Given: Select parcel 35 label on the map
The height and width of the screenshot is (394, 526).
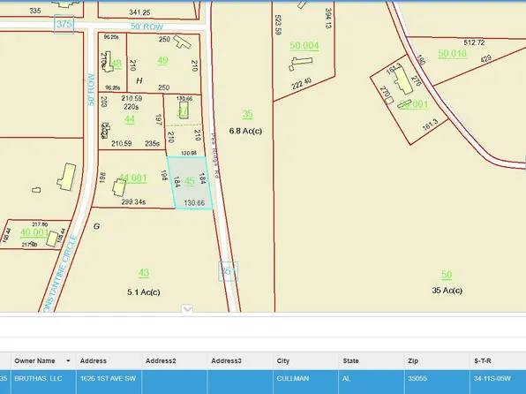Looking at the screenshot, I should click(248, 114).
